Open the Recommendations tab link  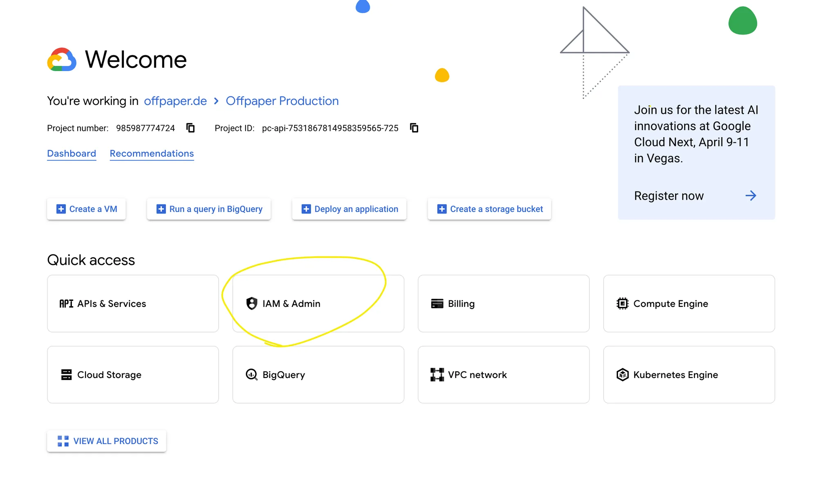tap(152, 153)
